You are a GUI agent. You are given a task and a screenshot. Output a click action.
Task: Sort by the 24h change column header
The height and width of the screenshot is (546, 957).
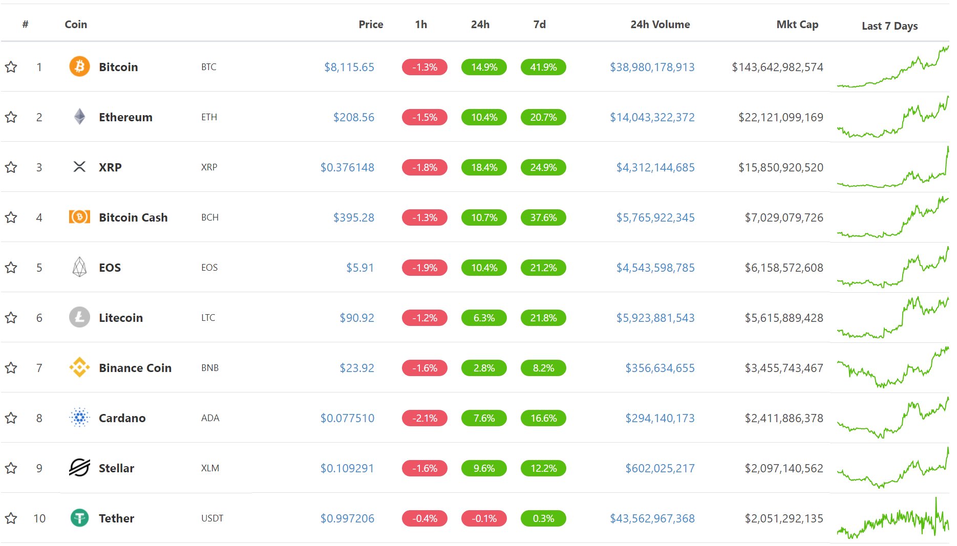pyautogui.click(x=480, y=24)
